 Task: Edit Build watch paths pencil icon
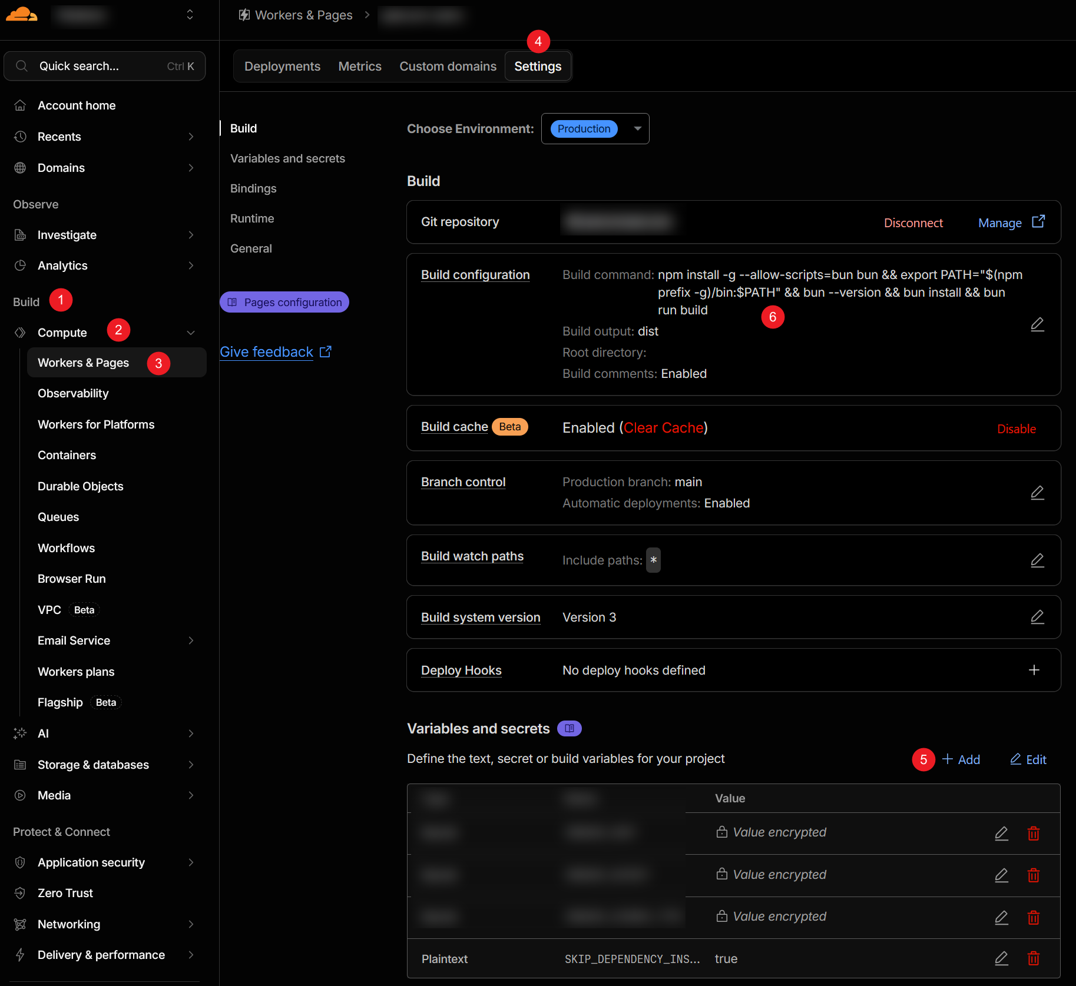tap(1037, 560)
